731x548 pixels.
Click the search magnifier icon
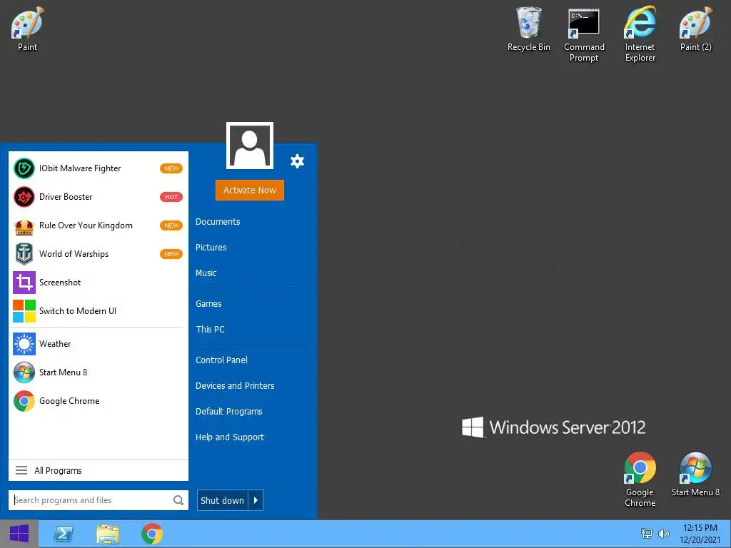(178, 500)
